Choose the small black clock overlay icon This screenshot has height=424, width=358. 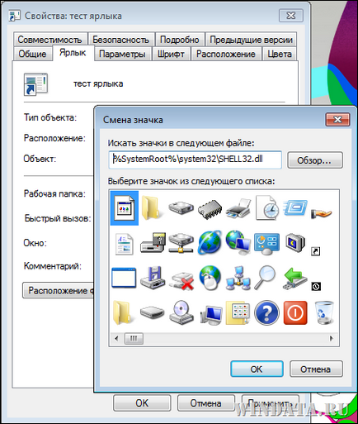point(316,287)
